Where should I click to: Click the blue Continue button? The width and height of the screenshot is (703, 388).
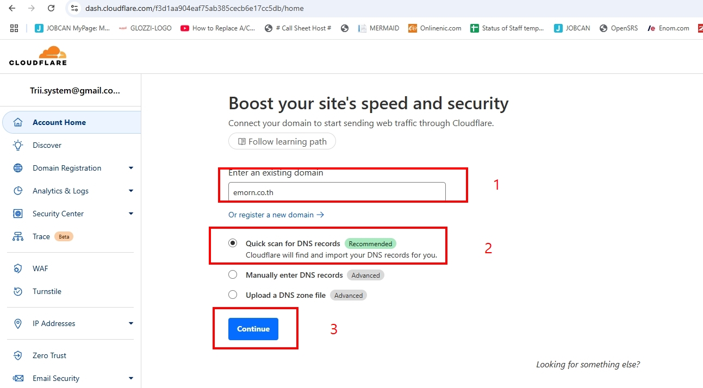click(253, 329)
